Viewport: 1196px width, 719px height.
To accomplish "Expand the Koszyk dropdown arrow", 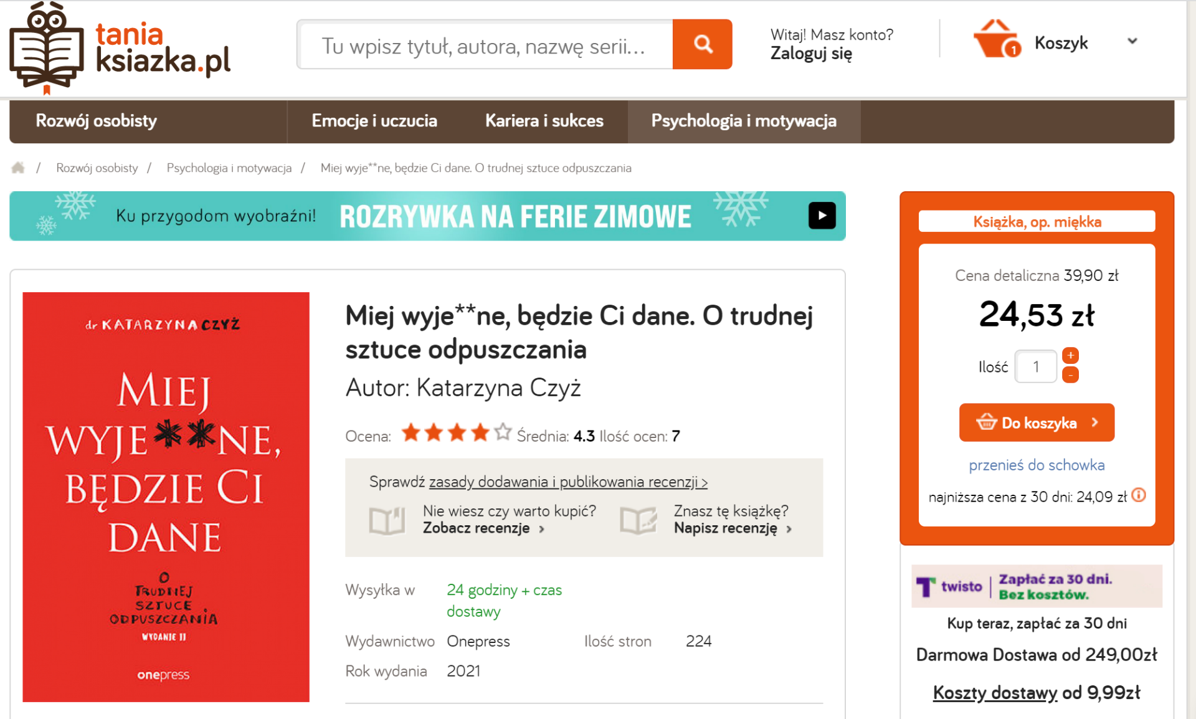I will tap(1132, 41).
